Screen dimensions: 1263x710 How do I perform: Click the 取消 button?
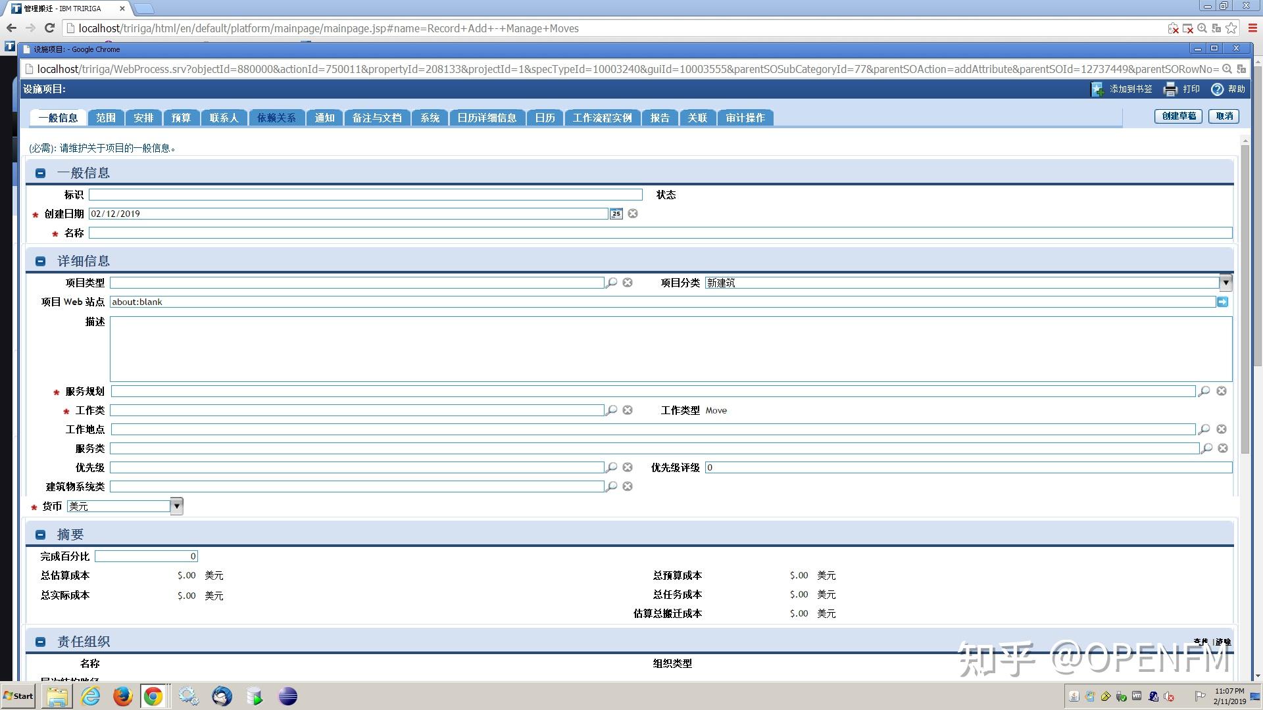[1224, 116]
